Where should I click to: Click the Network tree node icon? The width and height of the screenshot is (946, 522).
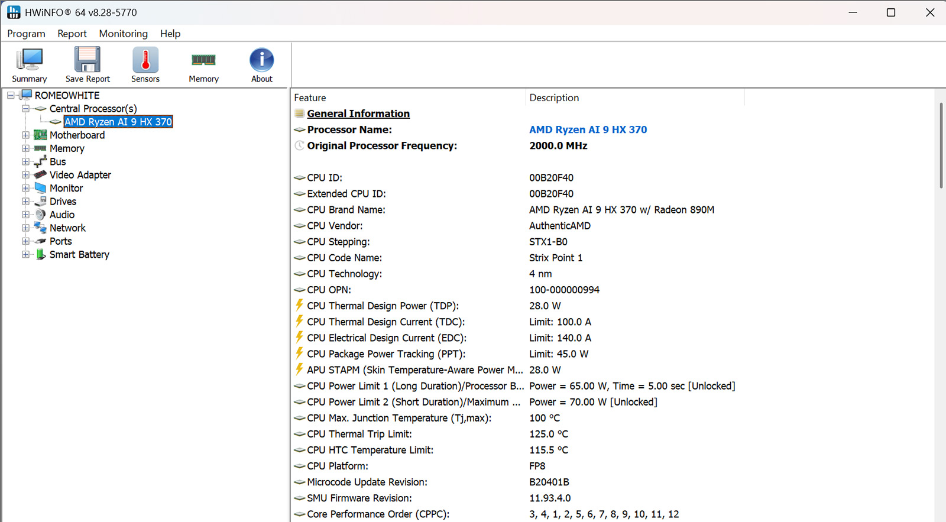click(40, 228)
